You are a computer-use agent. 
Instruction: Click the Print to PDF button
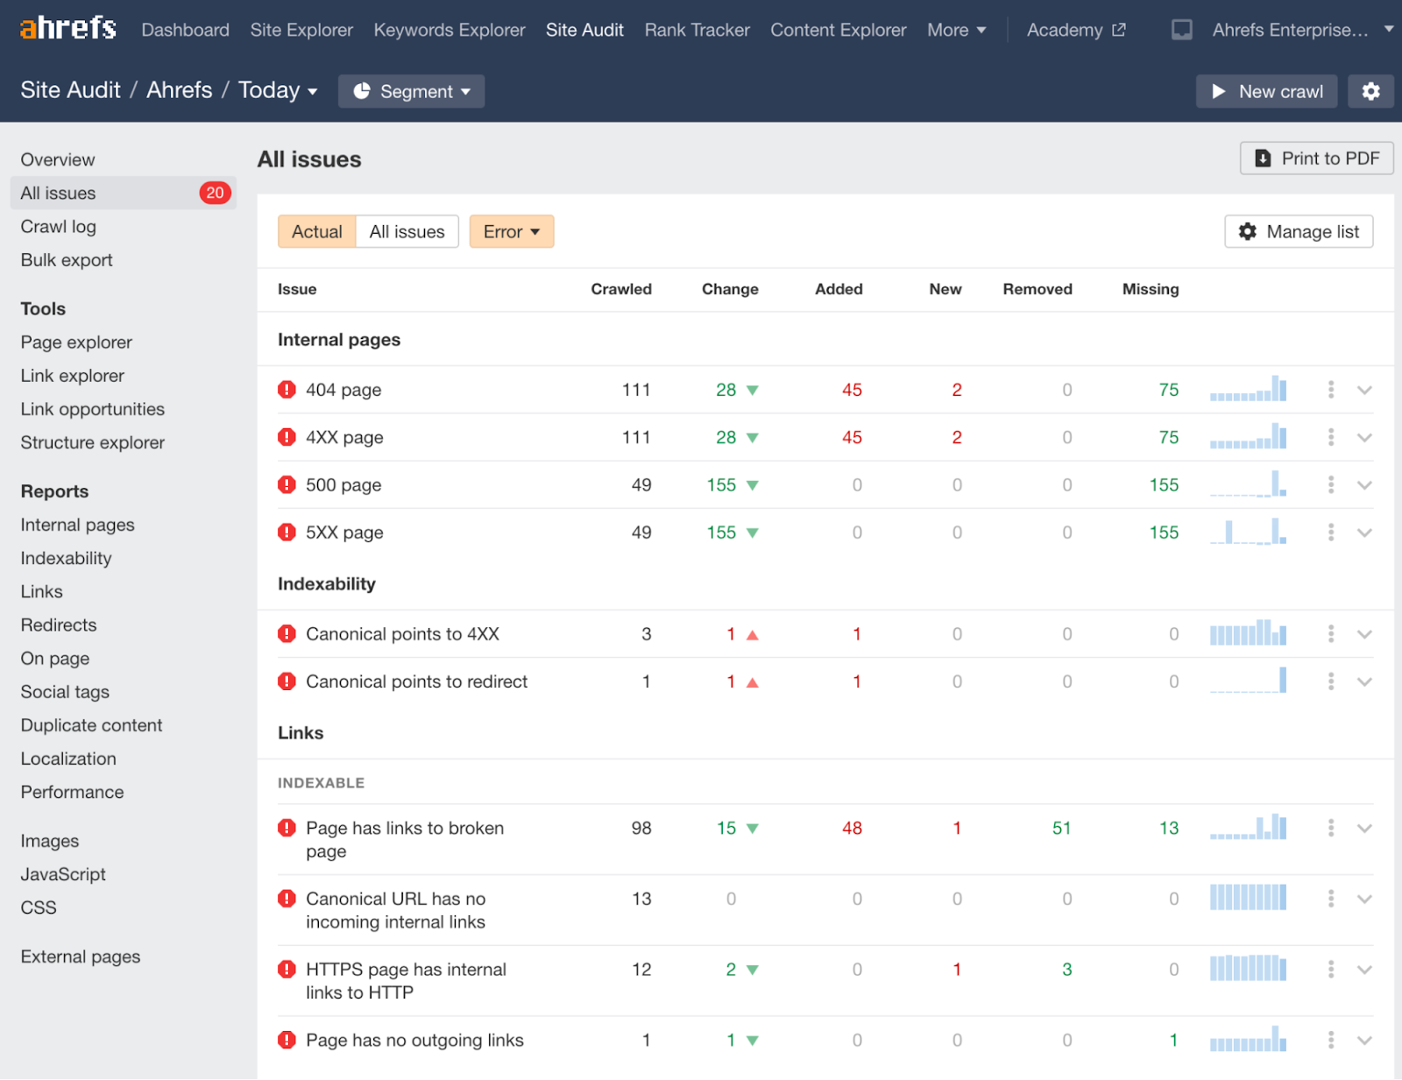pos(1316,159)
